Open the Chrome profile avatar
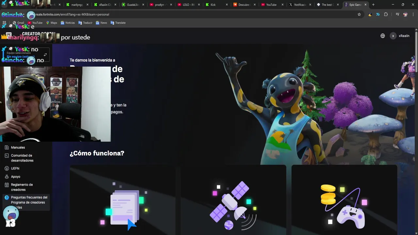Image resolution: width=418 pixels, height=235 pixels. pyautogui.click(x=405, y=14)
